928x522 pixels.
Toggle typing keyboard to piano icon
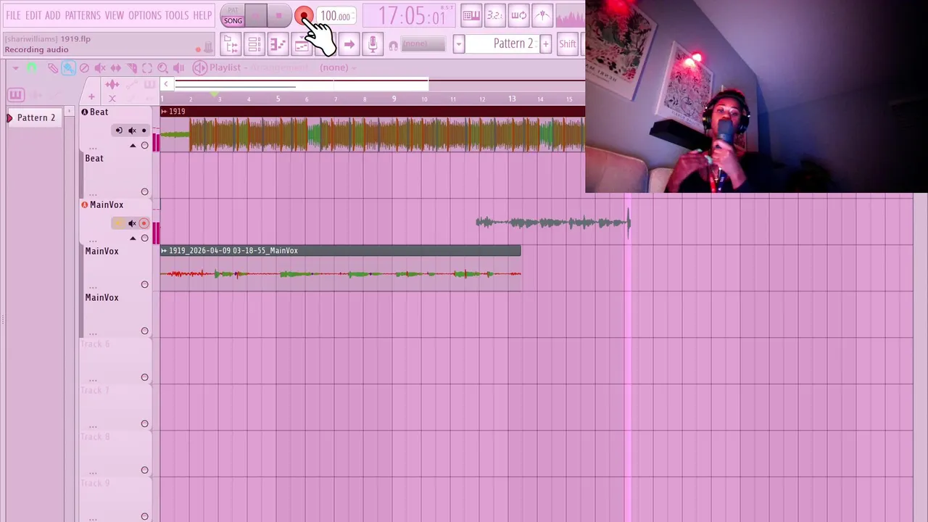point(471,15)
